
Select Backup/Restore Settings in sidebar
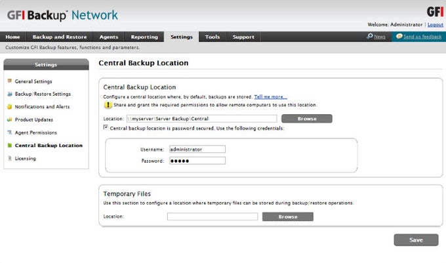43,94
